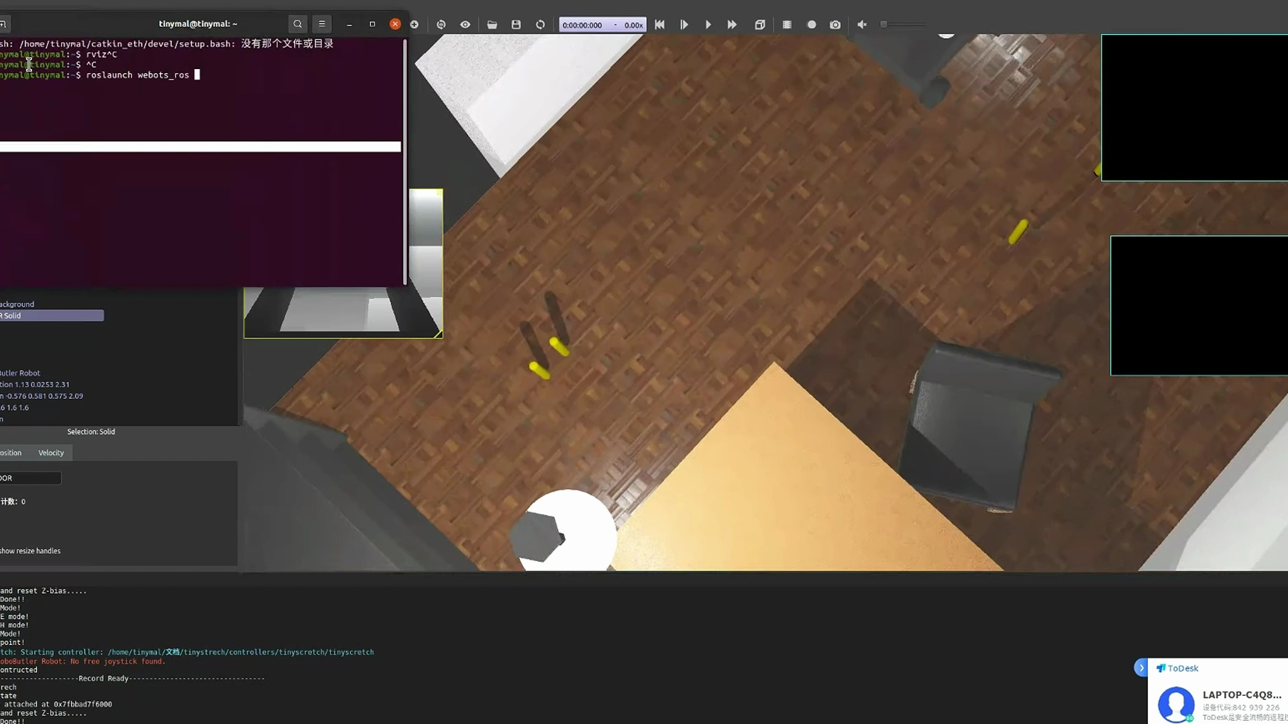Screen dimensions: 1288x724
Task: Reset simulation with rewind icon
Action: [x=659, y=25]
